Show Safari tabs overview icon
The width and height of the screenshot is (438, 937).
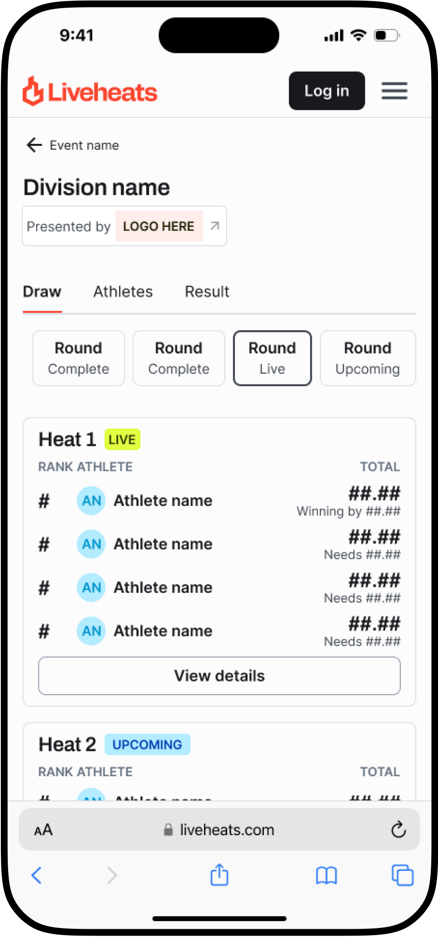pos(402,875)
